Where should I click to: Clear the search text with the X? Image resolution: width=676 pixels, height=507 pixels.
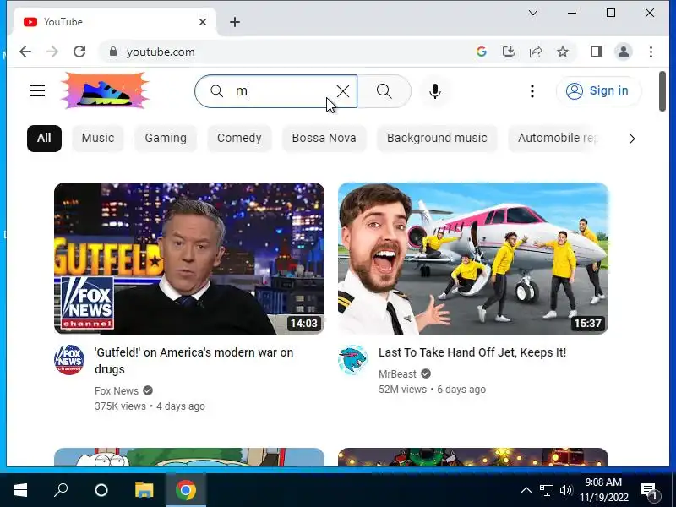(343, 91)
